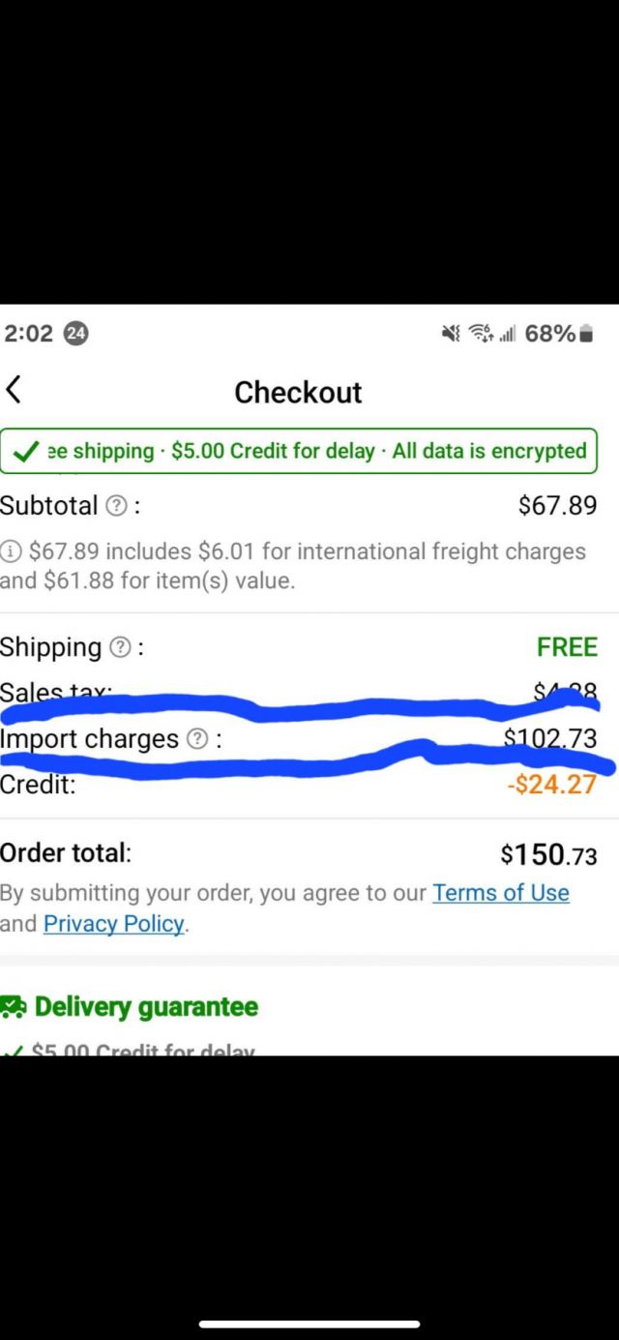Open the Import charges help icon
Viewport: 619px width, 1340px height.
tap(196, 739)
